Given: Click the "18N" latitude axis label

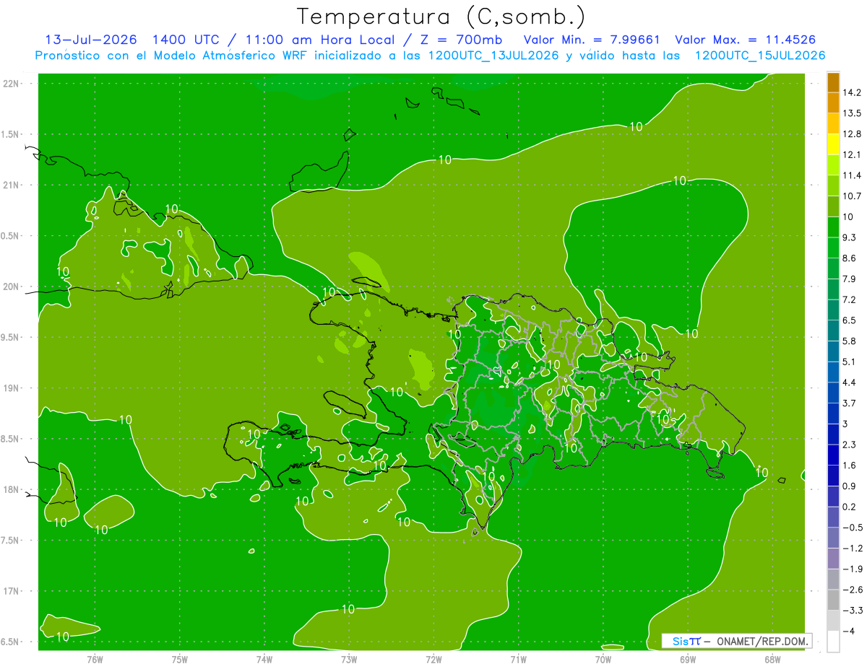Looking at the screenshot, I should 10,489.
